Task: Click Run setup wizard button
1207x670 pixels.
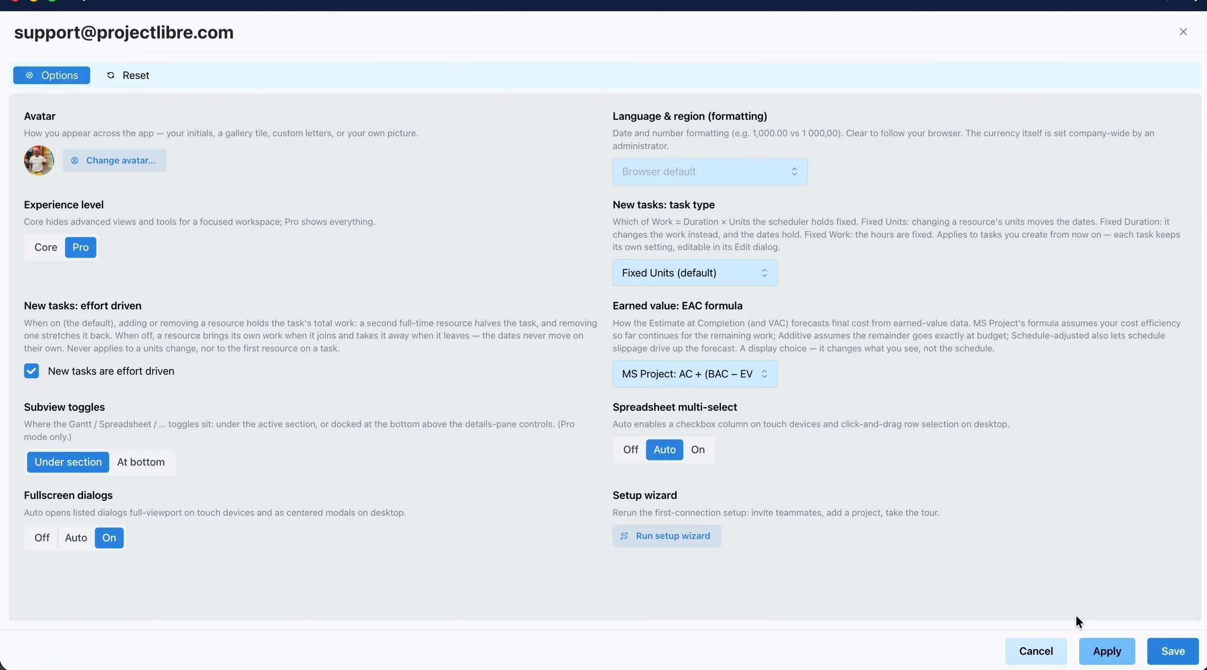Action: [667, 536]
